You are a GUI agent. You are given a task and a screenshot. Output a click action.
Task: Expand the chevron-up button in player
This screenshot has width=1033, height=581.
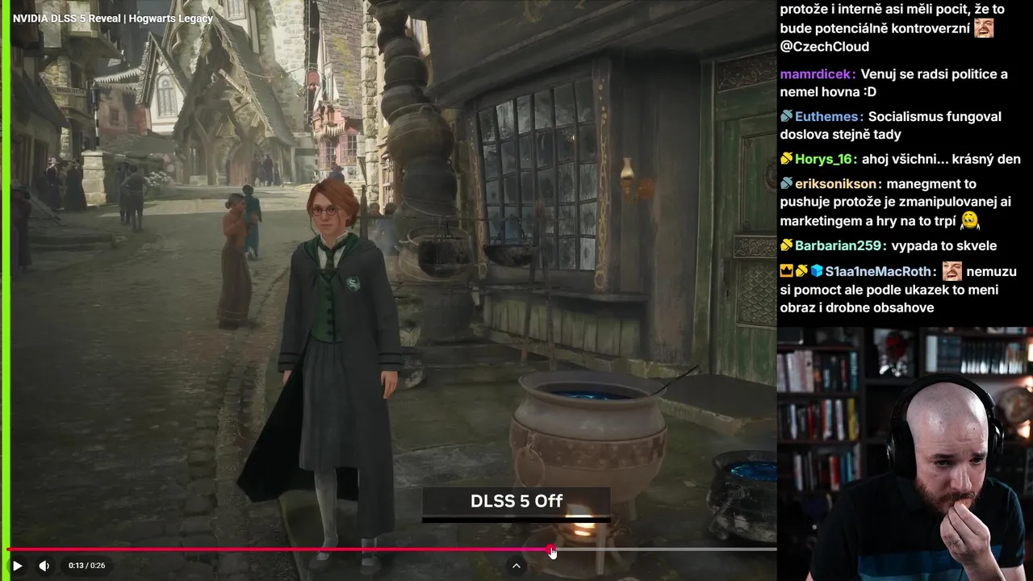[516, 566]
